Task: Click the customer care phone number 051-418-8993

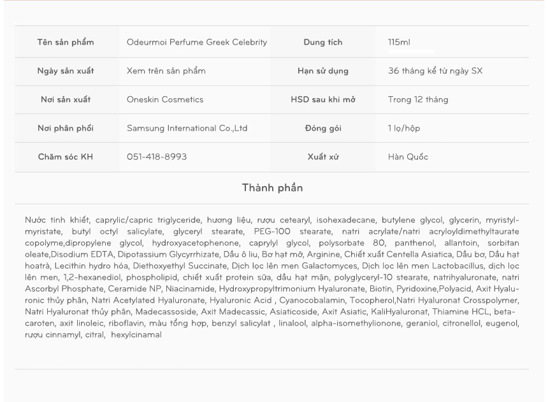Action: (x=157, y=157)
